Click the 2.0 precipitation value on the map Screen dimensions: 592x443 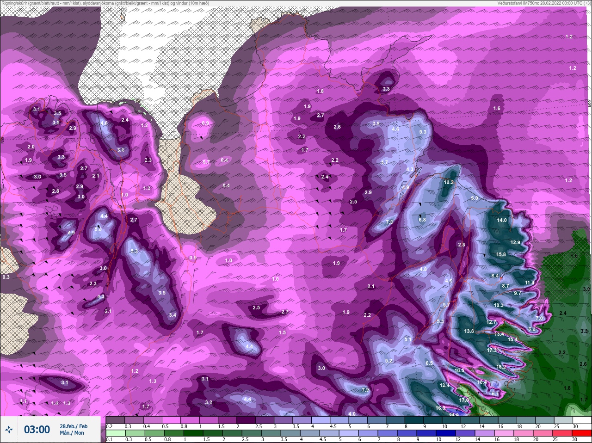point(31,147)
